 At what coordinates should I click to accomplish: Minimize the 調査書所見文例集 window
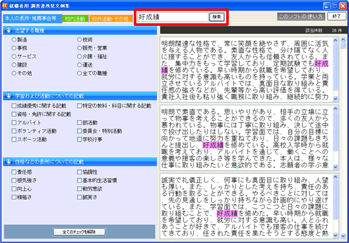coord(327,6)
